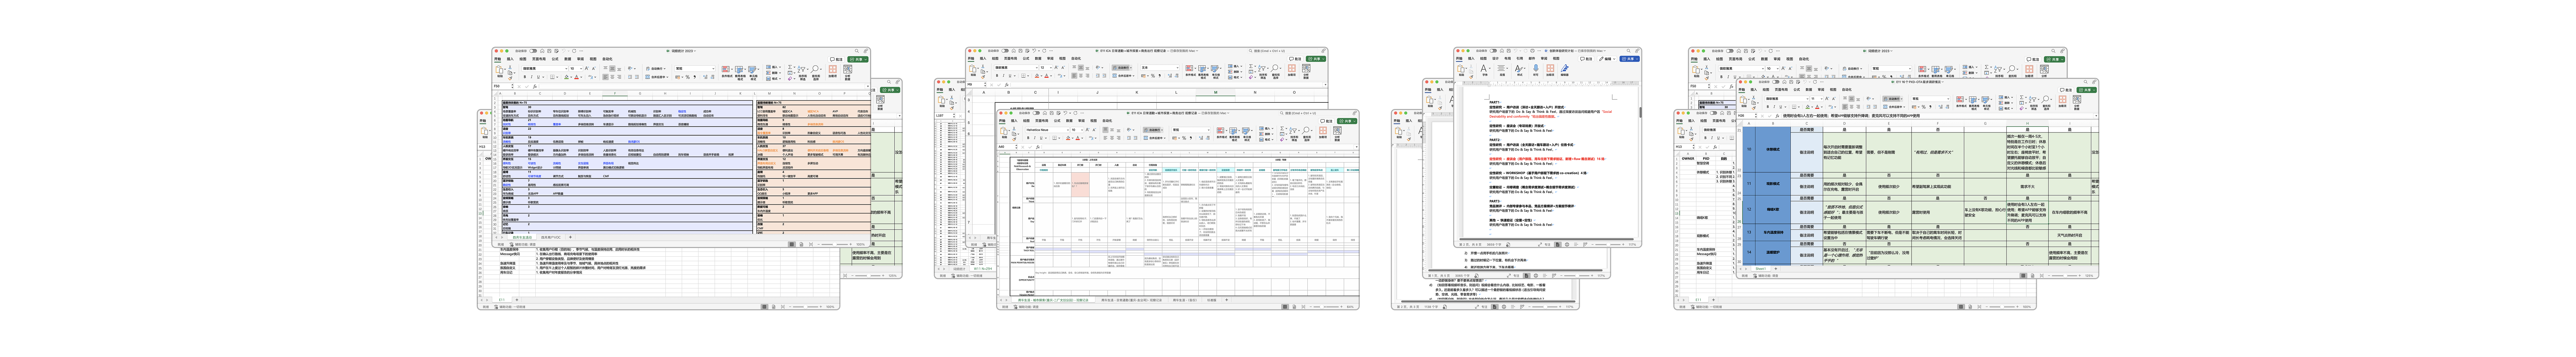2576x357 pixels.
Task: Open F50 name box in 销额统计 2023 window
Action: [x=503, y=86]
